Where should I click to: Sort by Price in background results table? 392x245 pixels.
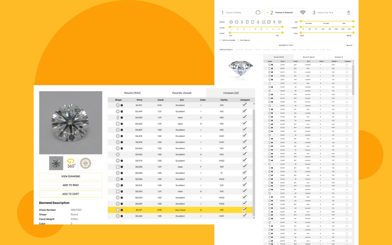[x=283, y=61]
